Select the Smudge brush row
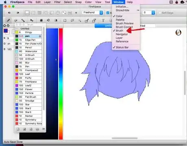 tap(28, 101)
